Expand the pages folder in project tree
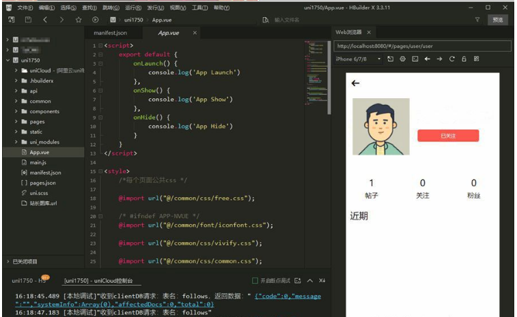The width and height of the screenshot is (517, 317). pyautogui.click(x=16, y=121)
